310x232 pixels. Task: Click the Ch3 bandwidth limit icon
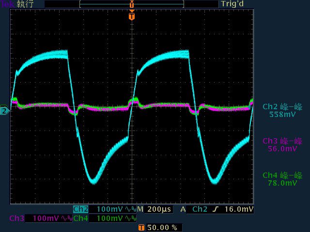(66, 218)
